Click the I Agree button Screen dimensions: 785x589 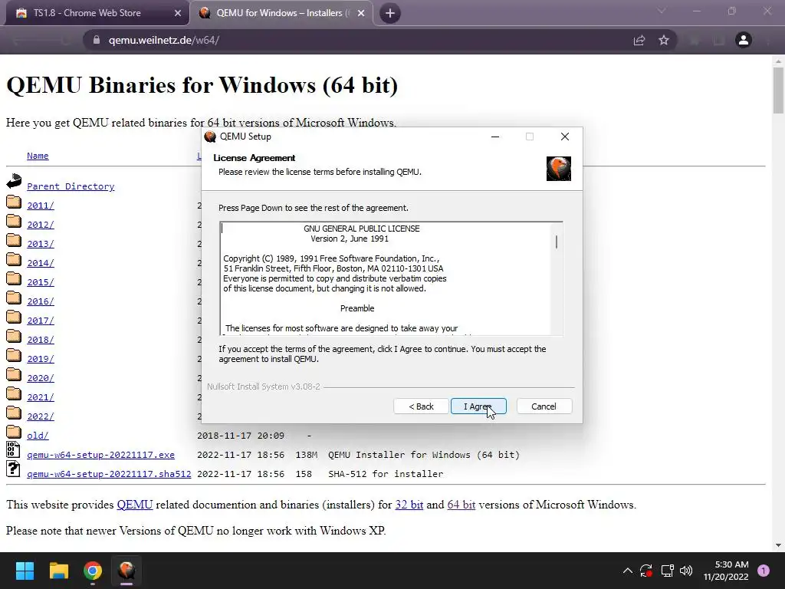pos(478,406)
